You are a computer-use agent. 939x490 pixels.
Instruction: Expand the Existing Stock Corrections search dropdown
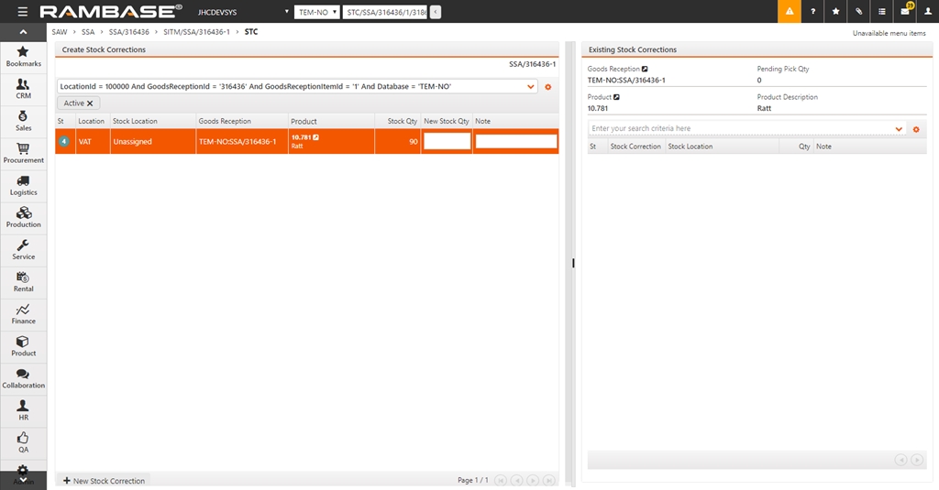click(x=899, y=129)
